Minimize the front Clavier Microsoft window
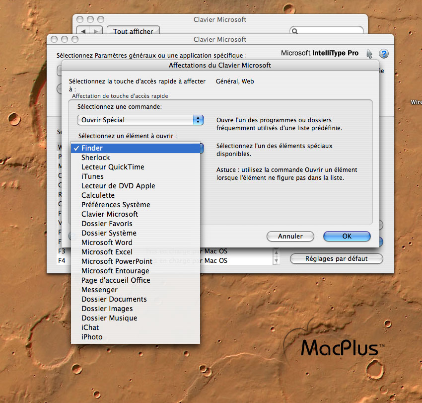 point(65,39)
